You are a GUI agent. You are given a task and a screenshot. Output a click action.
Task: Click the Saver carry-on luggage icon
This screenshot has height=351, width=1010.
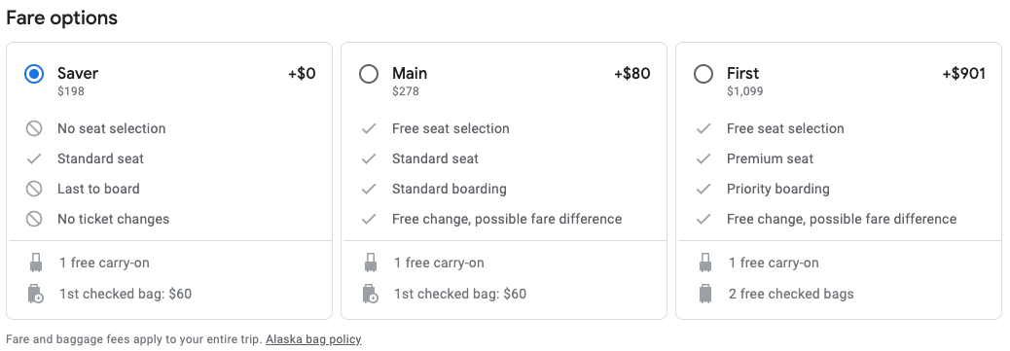coord(36,263)
